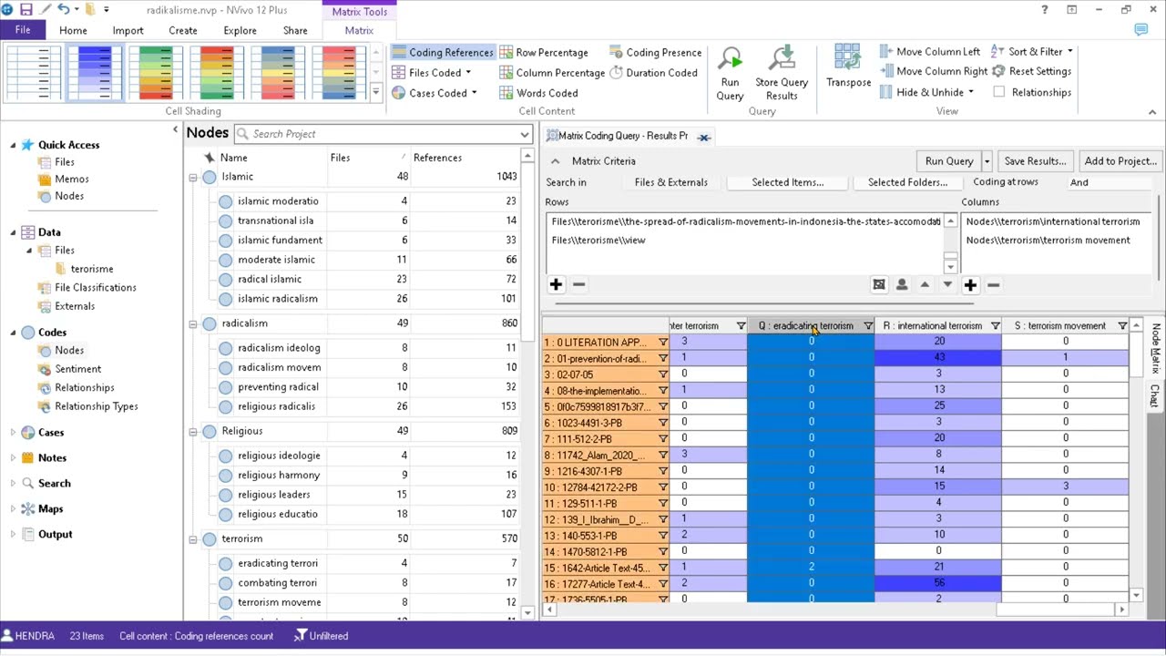
Task: Choose the plain no-color cell shading swatch
Action: click(x=34, y=72)
